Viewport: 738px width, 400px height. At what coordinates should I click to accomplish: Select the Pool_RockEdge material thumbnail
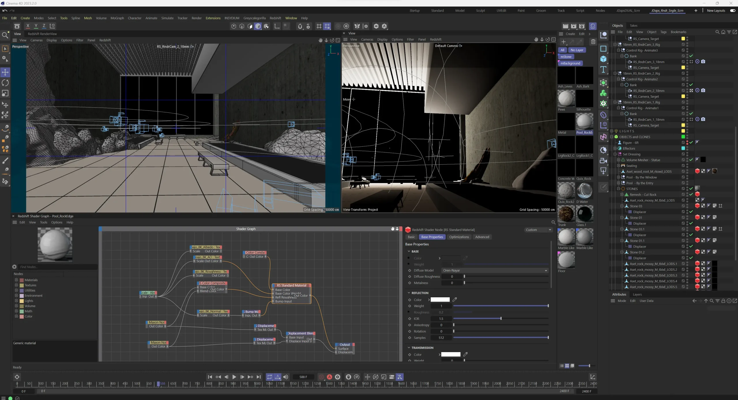(x=584, y=121)
